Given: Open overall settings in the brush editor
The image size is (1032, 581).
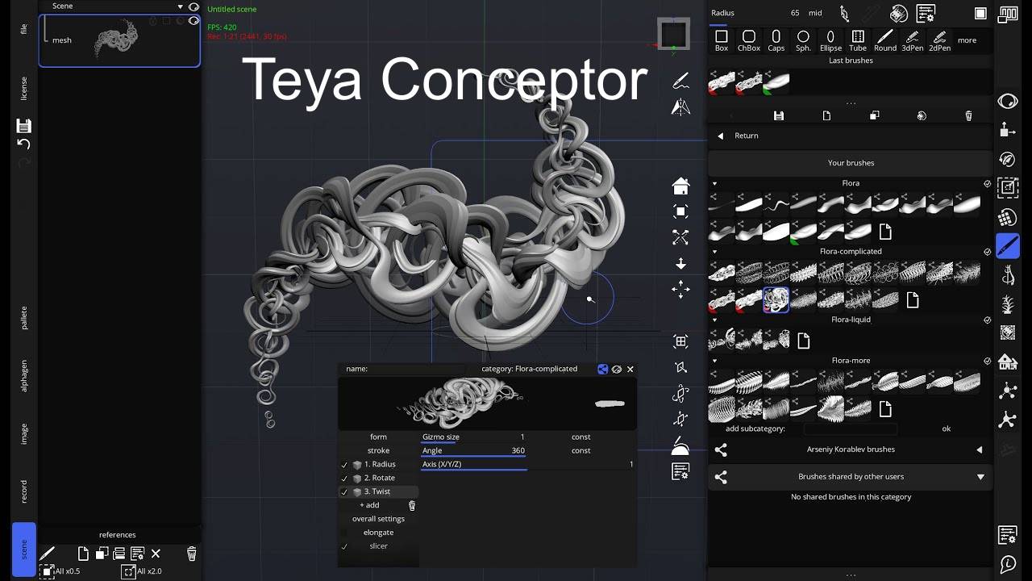Looking at the screenshot, I should (x=378, y=519).
